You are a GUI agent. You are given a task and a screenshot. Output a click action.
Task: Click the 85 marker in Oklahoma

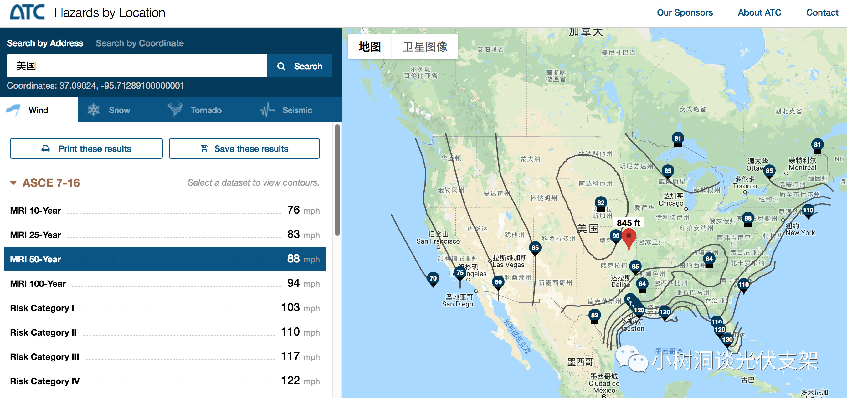click(x=635, y=267)
